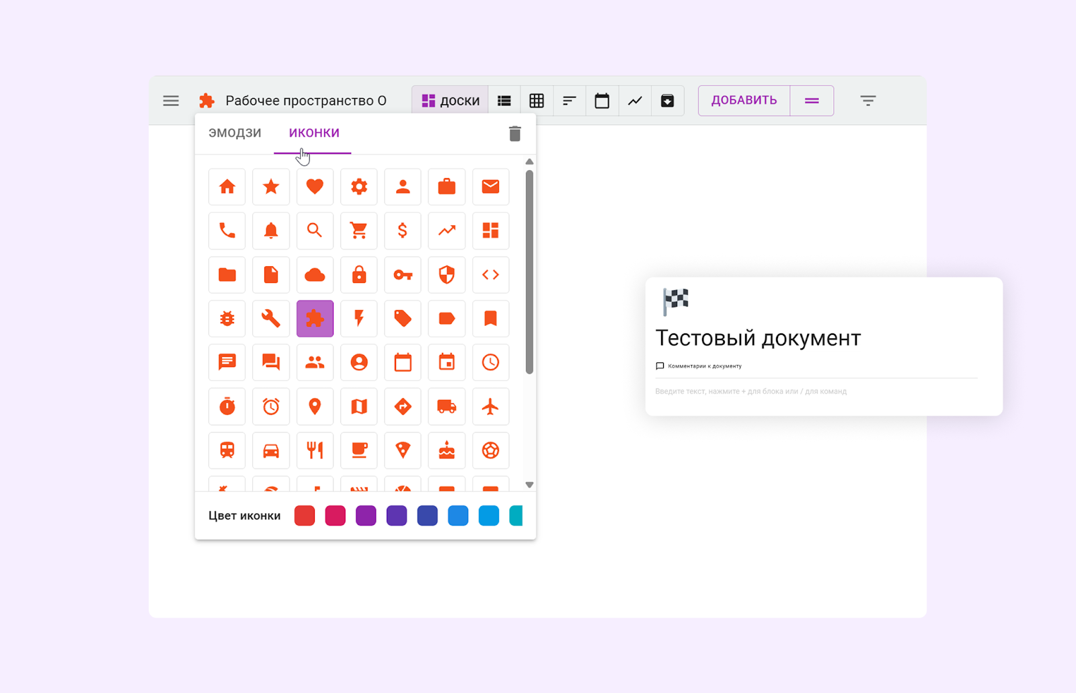The image size is (1076, 693).
Task: Choose the red icon color swatch
Action: point(305,516)
